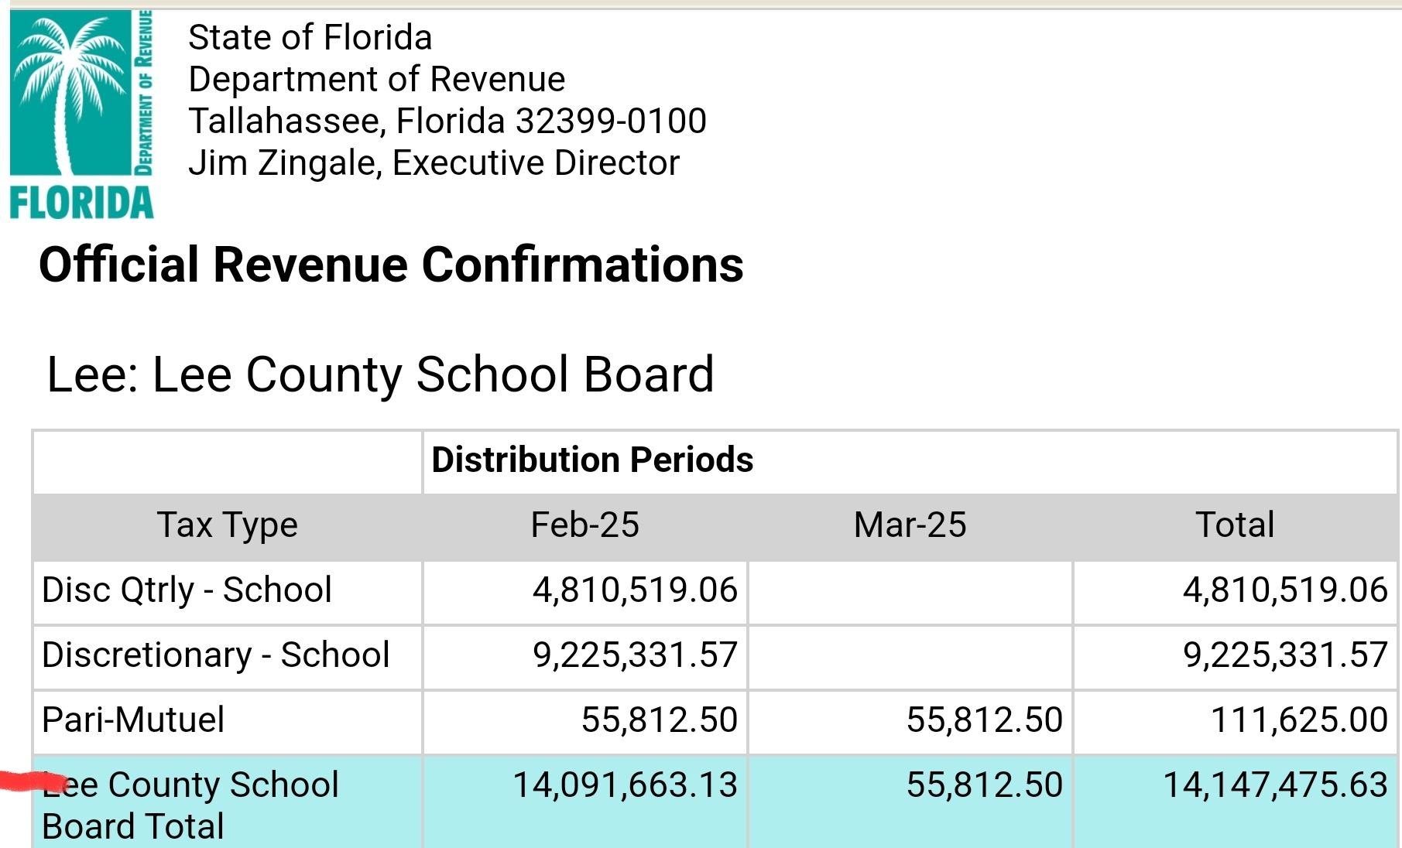Click the Total column header
This screenshot has height=848, width=1402.
(1236, 525)
